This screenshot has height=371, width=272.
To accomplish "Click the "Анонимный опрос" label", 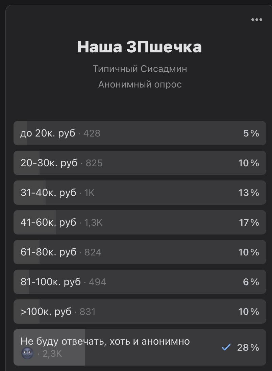I will click(x=140, y=84).
